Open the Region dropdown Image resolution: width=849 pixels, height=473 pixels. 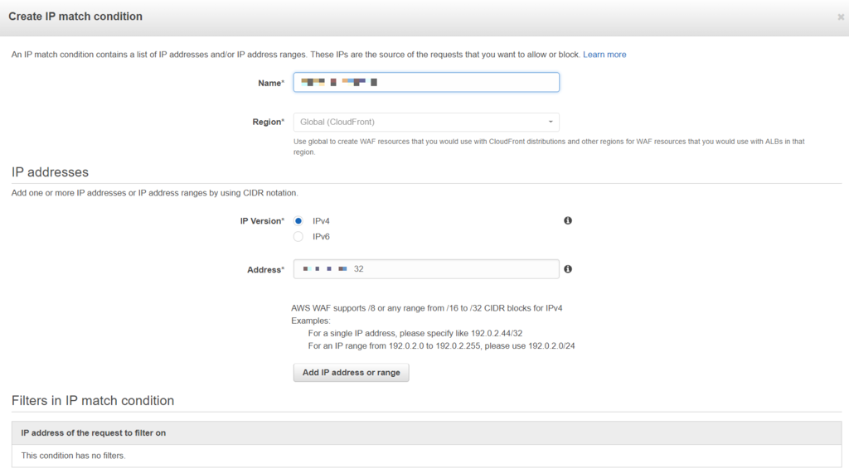point(426,123)
